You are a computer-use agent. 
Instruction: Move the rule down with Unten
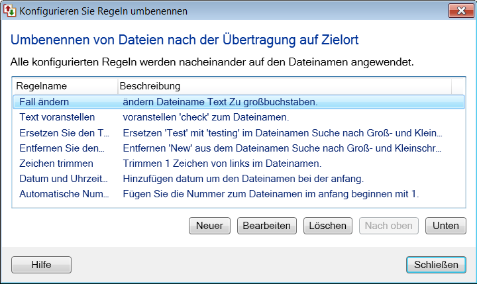coord(445,226)
